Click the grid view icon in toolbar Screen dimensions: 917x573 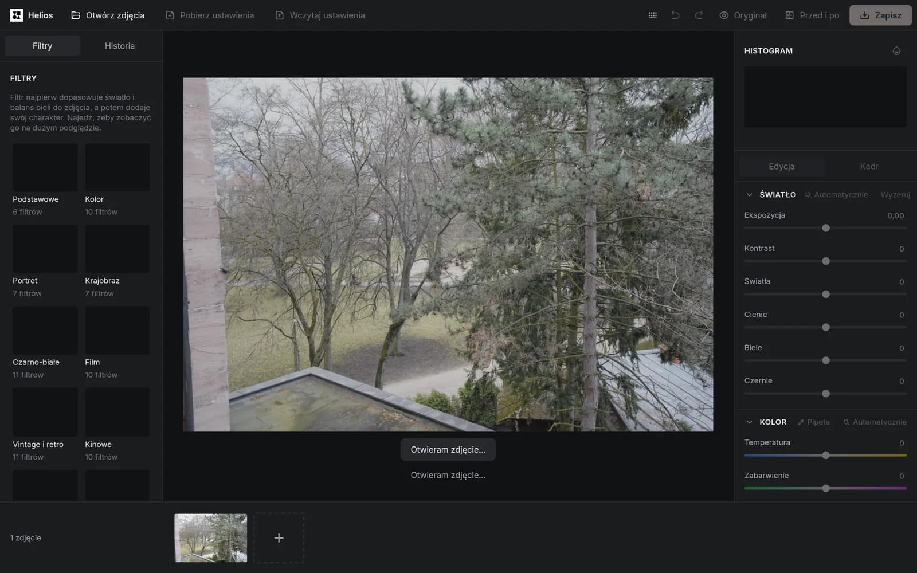tap(652, 15)
